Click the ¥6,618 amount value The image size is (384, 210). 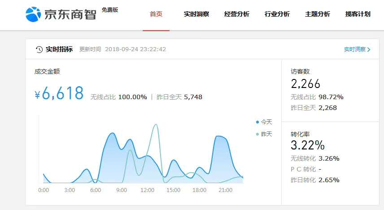point(59,93)
